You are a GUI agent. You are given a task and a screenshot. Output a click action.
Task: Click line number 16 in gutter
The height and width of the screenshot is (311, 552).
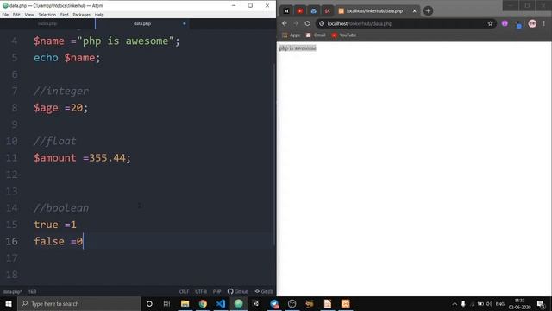pyautogui.click(x=12, y=241)
